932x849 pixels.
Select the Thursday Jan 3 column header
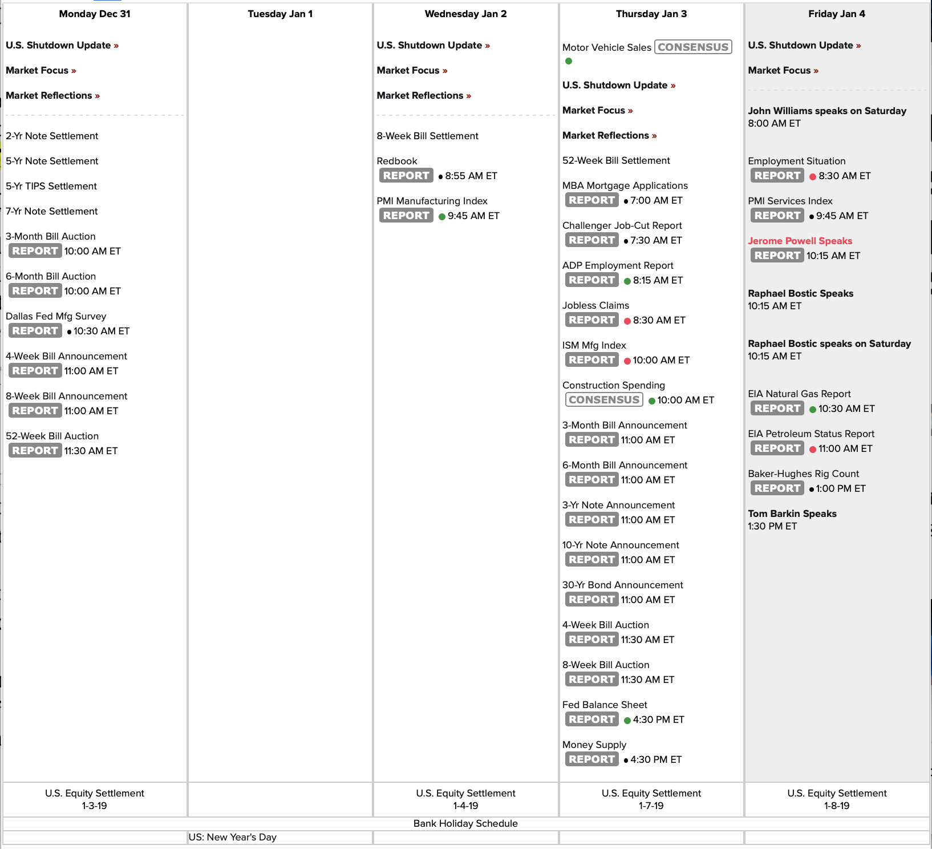coord(651,14)
